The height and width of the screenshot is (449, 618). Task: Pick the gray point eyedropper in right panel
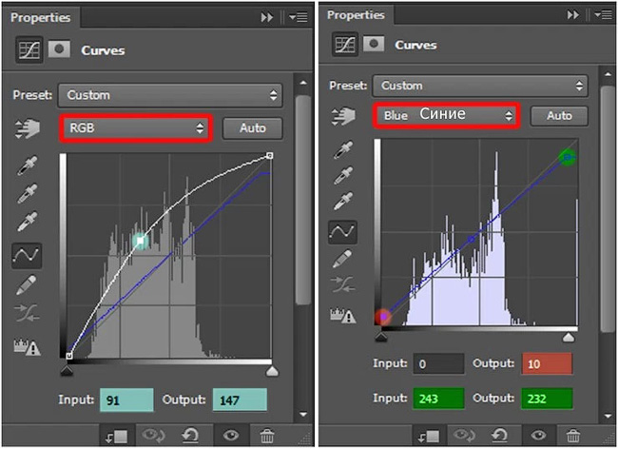(343, 175)
